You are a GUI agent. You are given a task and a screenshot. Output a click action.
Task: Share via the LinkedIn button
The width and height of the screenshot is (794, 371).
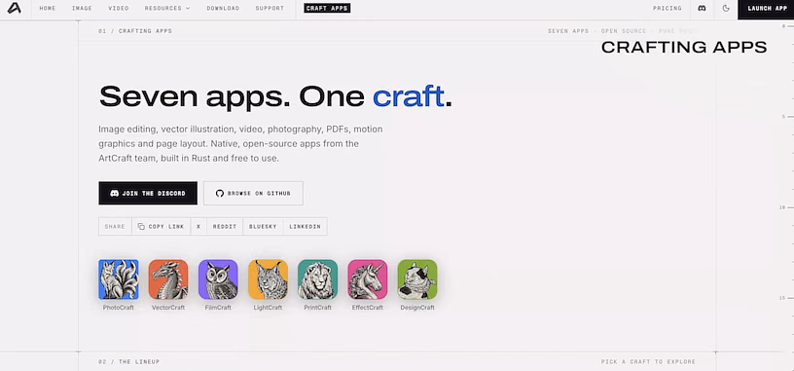(x=305, y=227)
